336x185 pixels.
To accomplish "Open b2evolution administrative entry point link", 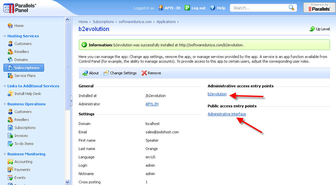I will (x=217, y=94).
